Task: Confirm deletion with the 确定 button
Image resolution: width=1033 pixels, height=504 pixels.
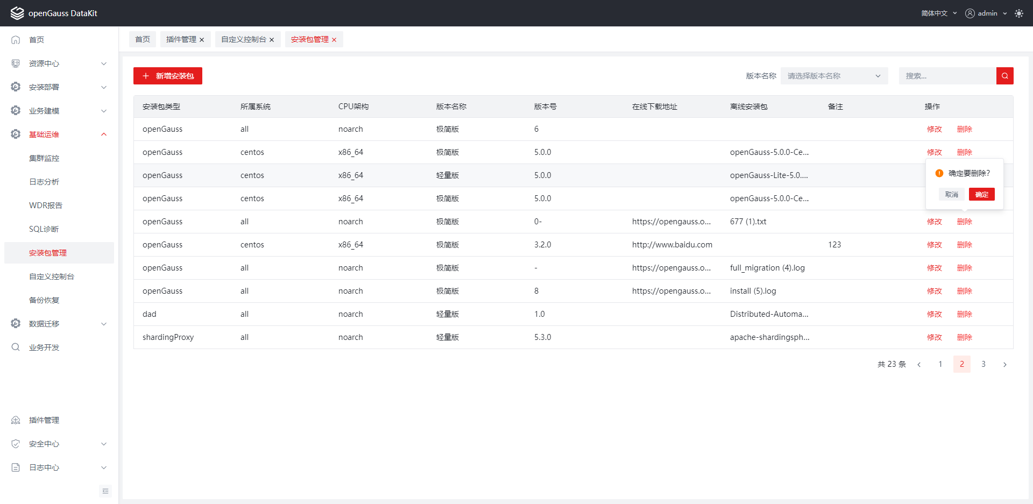Action: tap(981, 194)
